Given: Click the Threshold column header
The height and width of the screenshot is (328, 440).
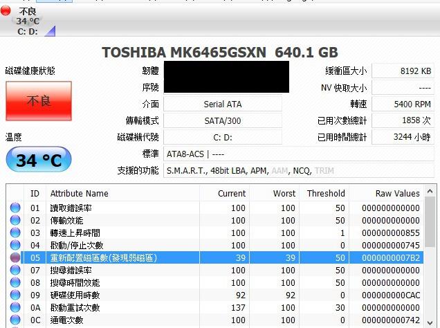Looking at the screenshot, I should tap(324, 193).
